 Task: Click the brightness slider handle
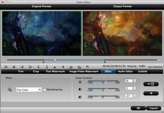point(106,81)
